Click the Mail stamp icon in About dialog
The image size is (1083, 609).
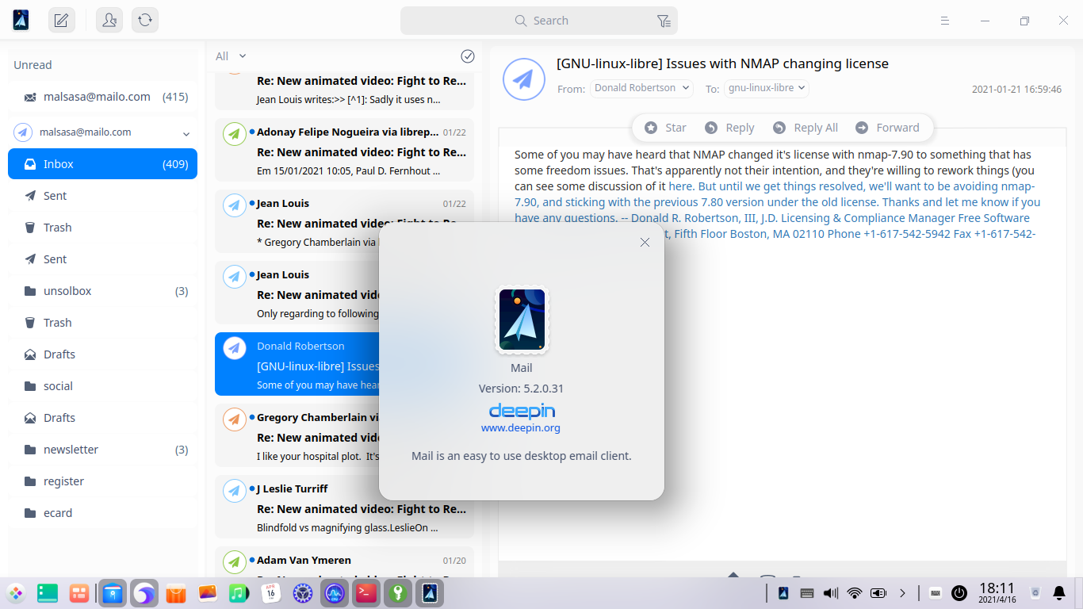click(522, 320)
